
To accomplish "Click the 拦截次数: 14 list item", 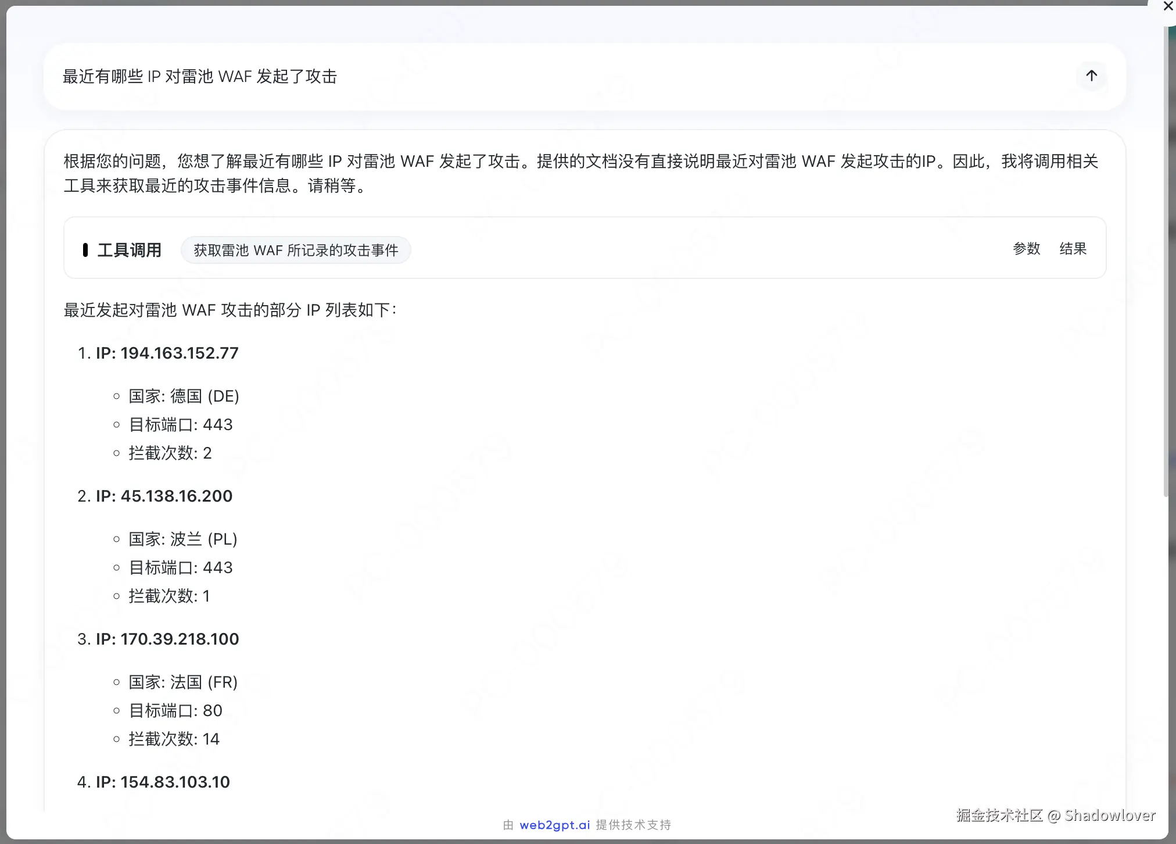I will (174, 739).
